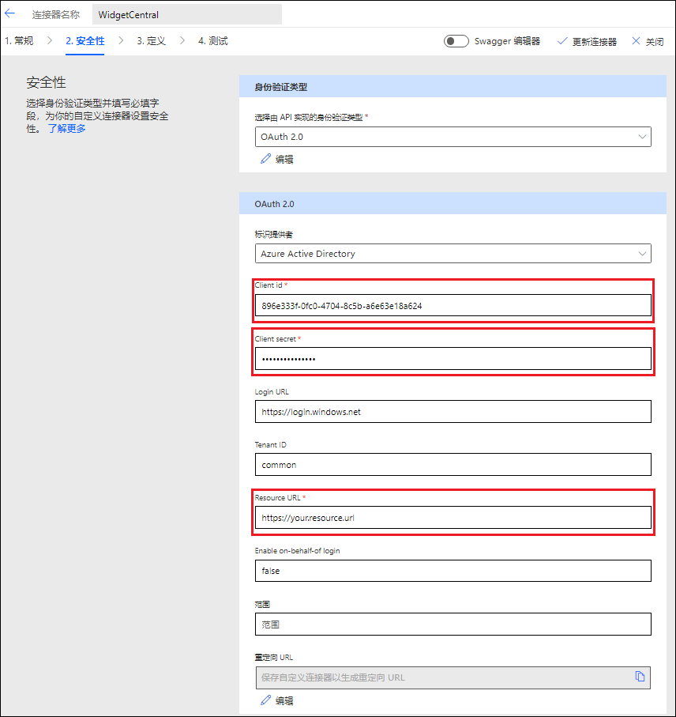
Task: Click the 范围 scope input field
Action: 453,625
